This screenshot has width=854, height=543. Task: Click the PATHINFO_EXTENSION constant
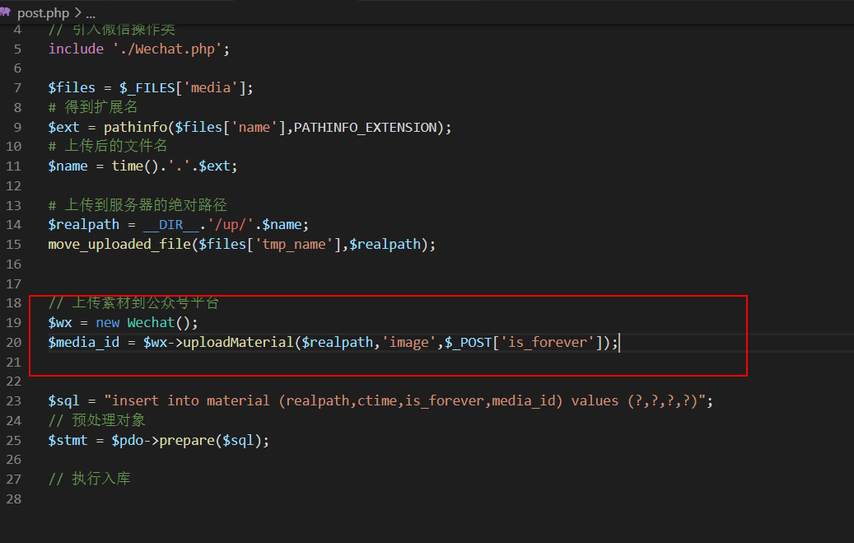(x=366, y=127)
